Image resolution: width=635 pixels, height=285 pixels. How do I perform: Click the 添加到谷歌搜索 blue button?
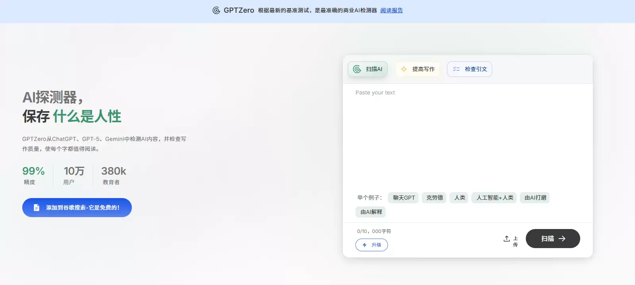(x=77, y=208)
